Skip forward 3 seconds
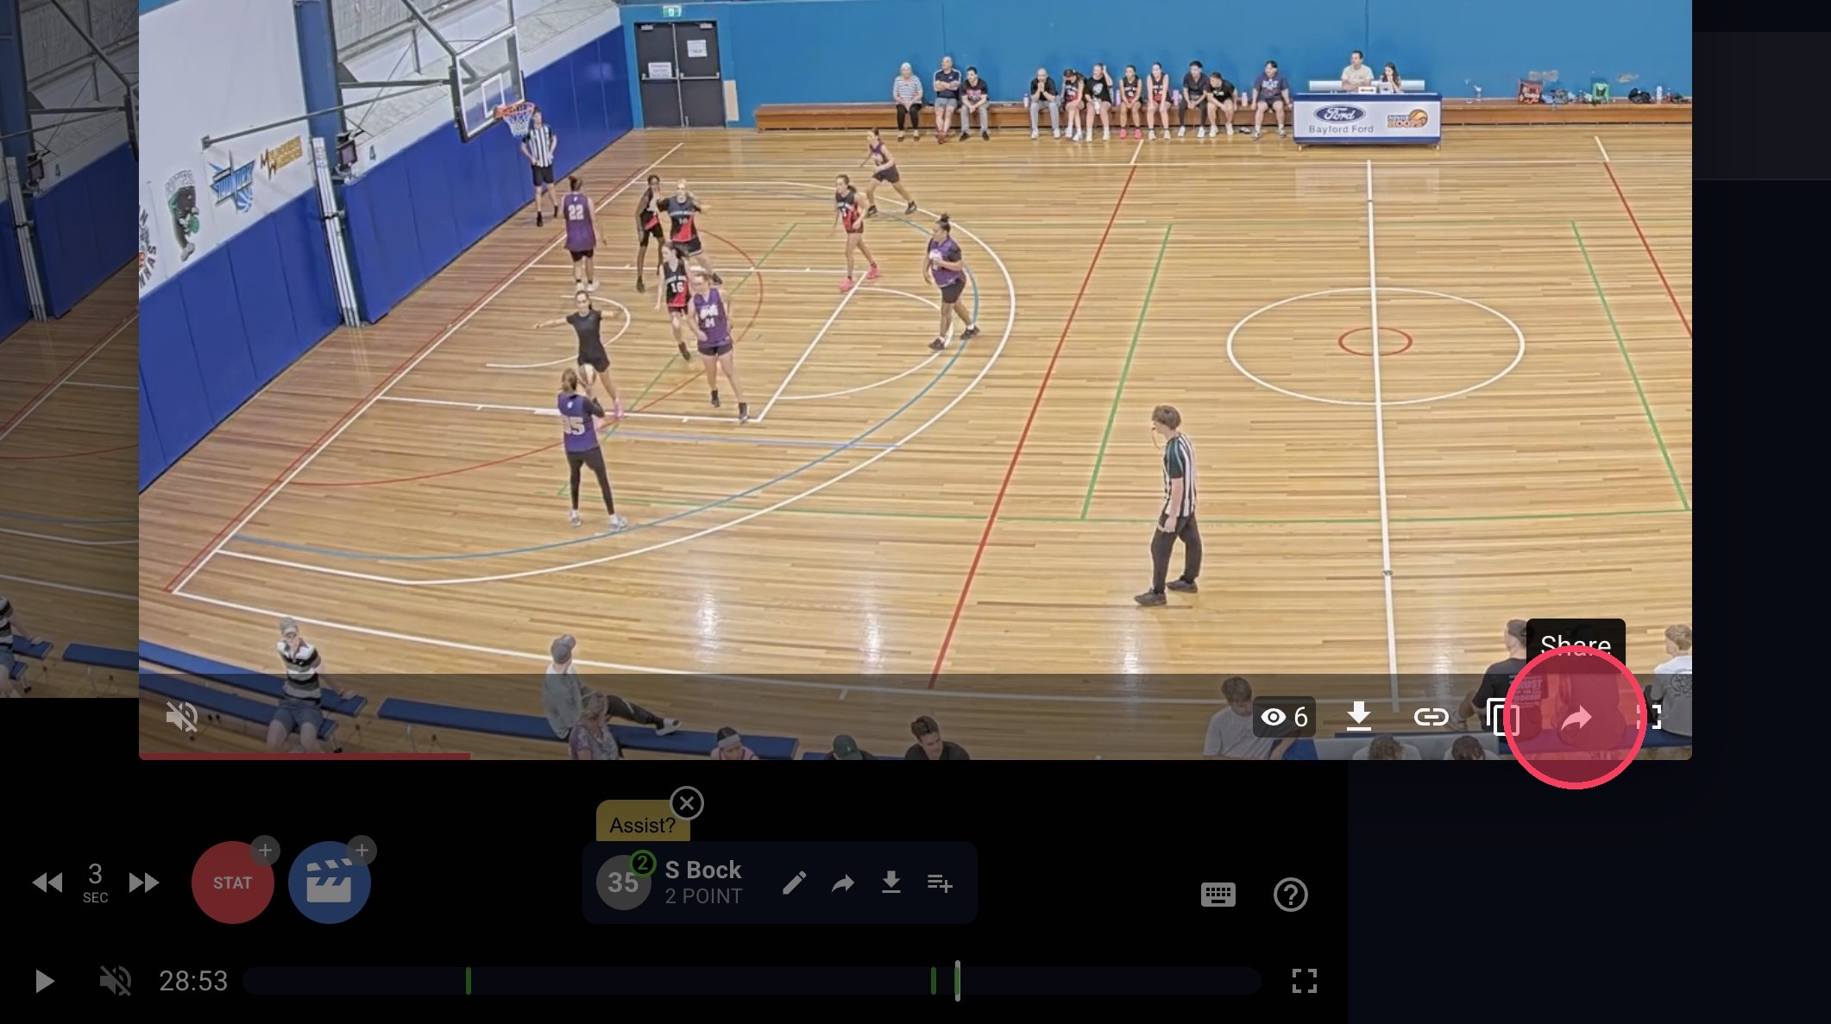The height and width of the screenshot is (1024, 1831). (143, 883)
